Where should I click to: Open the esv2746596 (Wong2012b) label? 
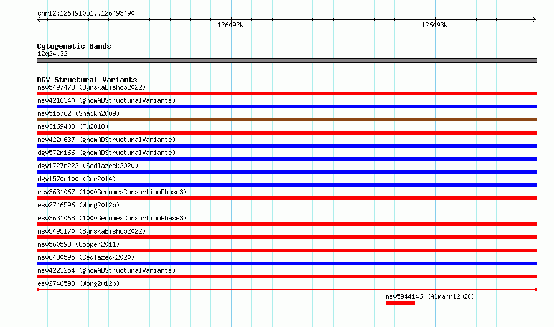[x=78, y=205]
